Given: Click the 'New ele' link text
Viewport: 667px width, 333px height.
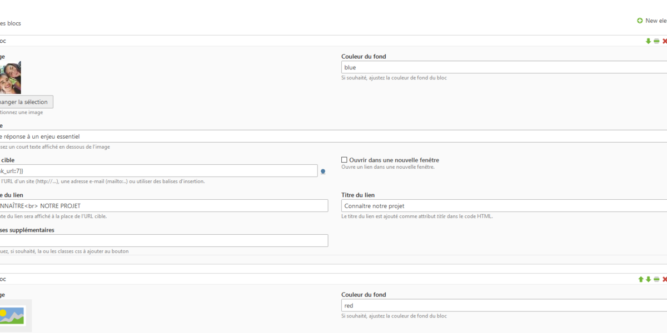Looking at the screenshot, I should 656,21.
